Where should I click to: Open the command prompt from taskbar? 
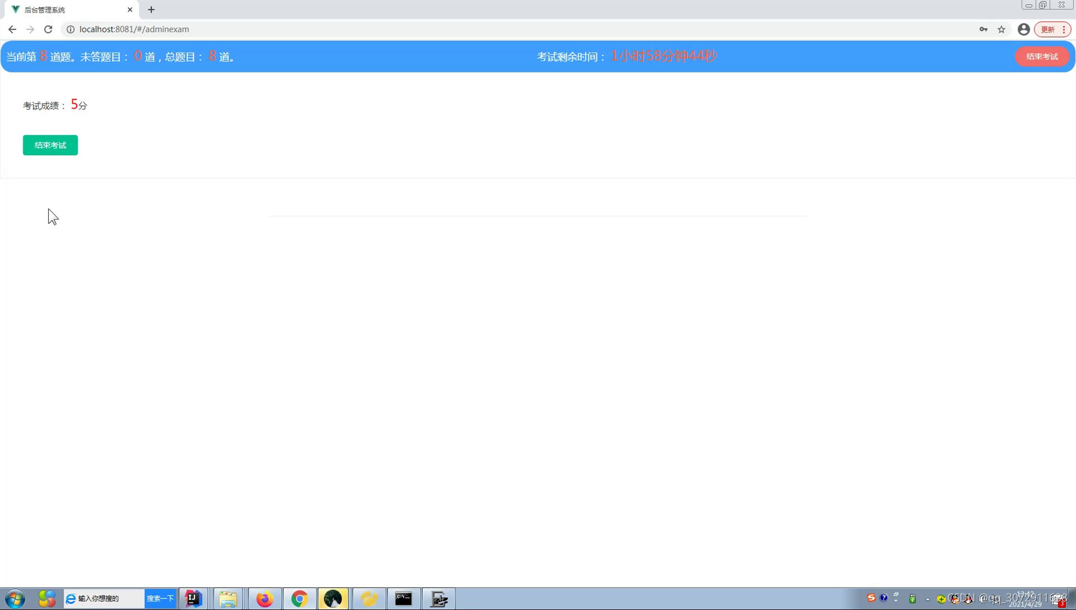pyautogui.click(x=403, y=599)
